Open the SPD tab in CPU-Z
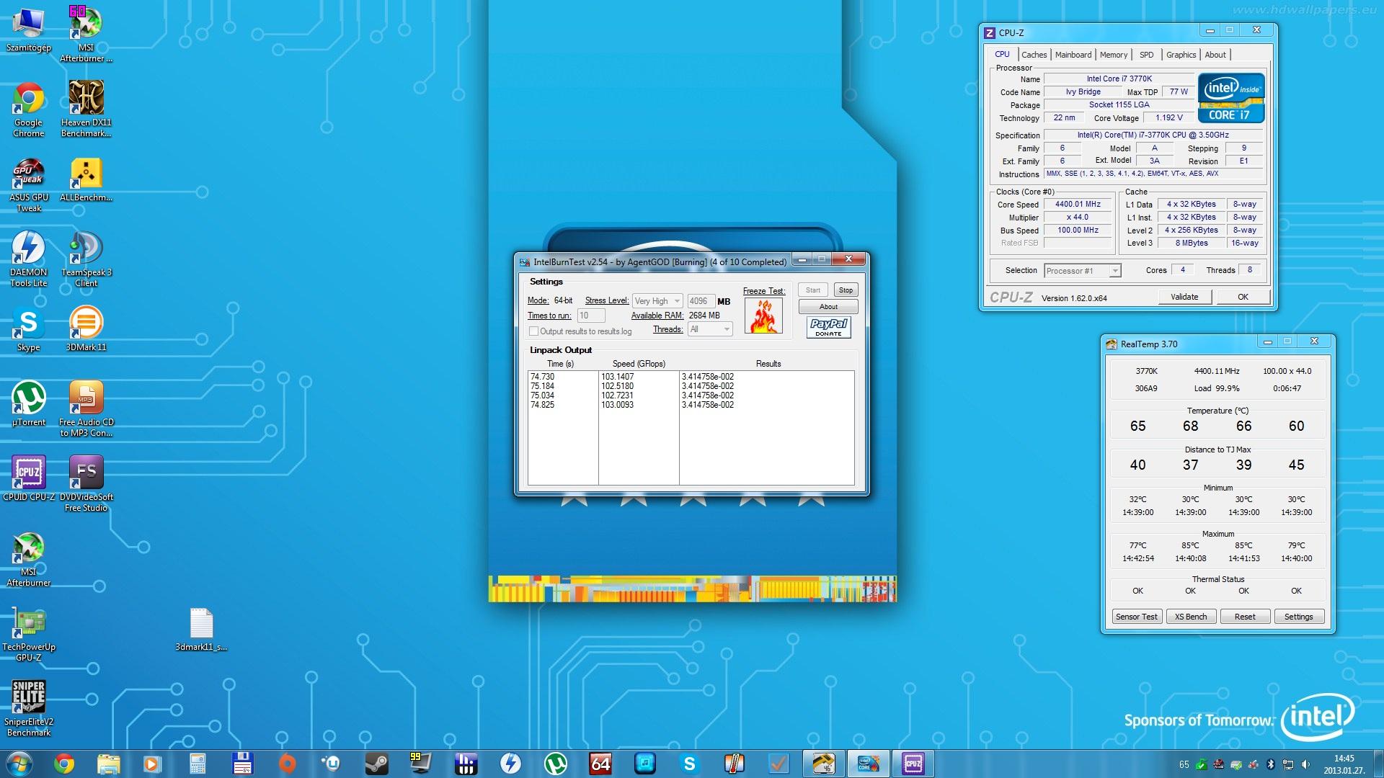 (x=1146, y=55)
